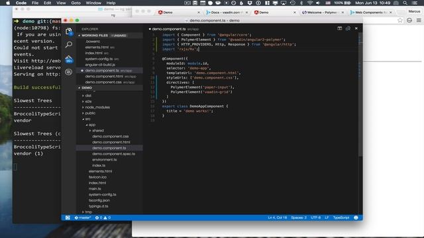Open elements.html in working files

97,47
